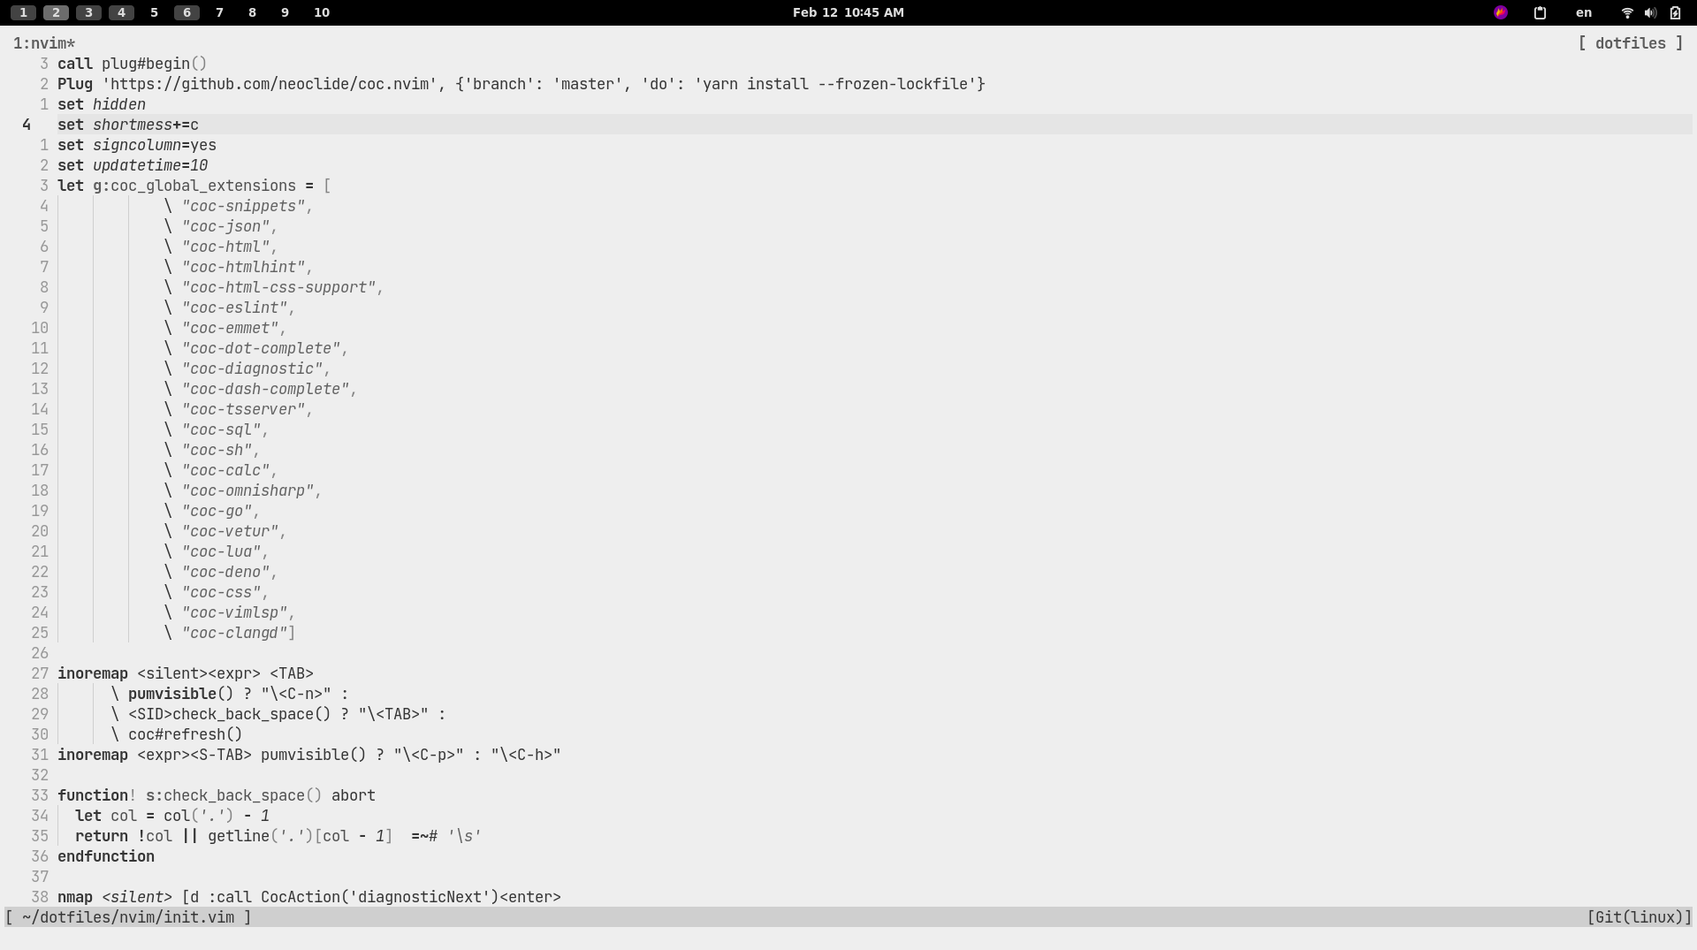Click the "coc-dot-complete" entry
Viewport: 1697px width, 950px height.
click(261, 348)
